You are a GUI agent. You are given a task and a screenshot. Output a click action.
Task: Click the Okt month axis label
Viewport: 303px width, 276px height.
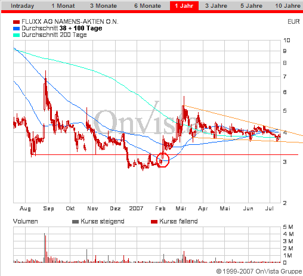pyautogui.click(x=70, y=208)
